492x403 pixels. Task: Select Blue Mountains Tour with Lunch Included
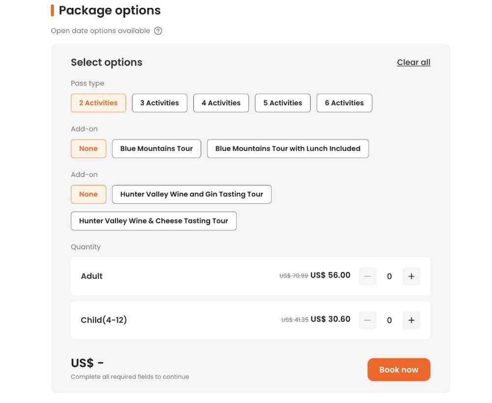[x=288, y=148]
